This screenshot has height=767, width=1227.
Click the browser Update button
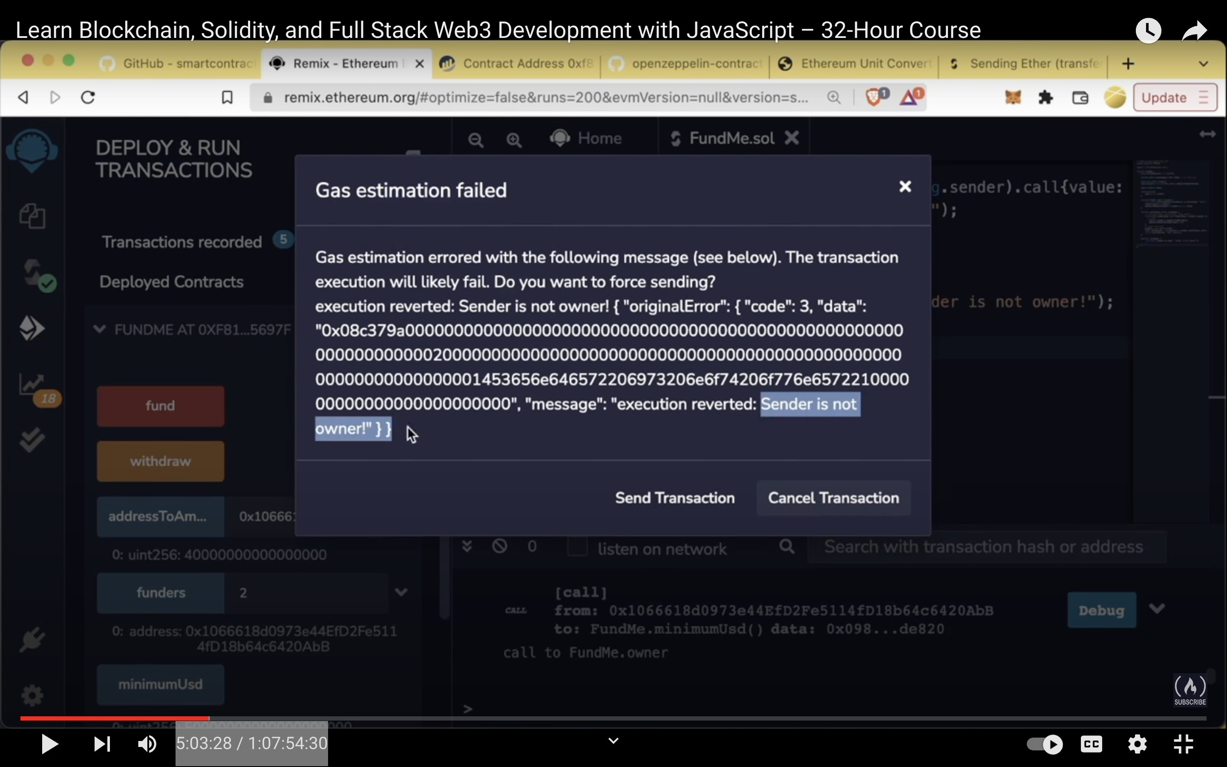point(1175,98)
